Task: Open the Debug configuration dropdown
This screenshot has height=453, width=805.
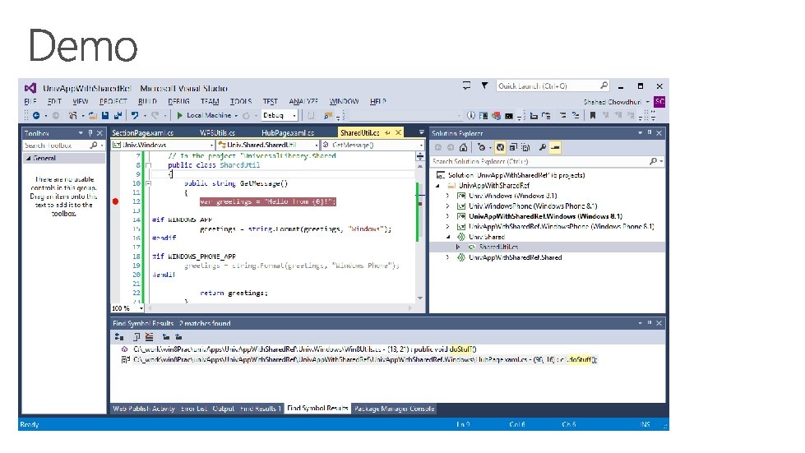Action: coord(294,115)
